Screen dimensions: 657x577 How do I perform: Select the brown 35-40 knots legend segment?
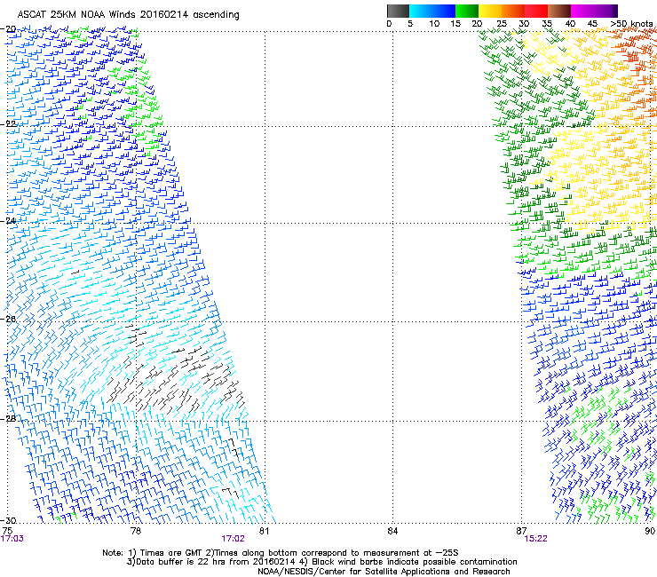coord(559,11)
